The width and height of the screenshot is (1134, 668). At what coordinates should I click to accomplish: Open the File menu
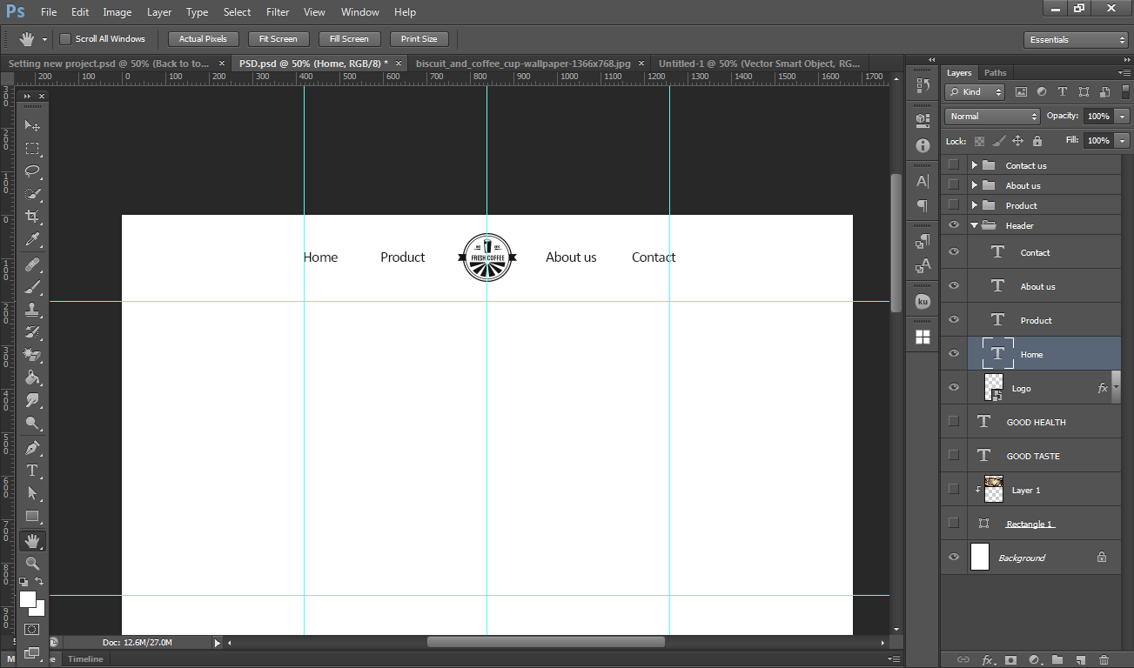[x=49, y=12]
